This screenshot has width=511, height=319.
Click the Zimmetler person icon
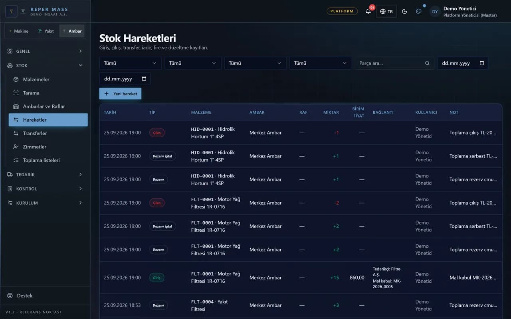point(16,147)
